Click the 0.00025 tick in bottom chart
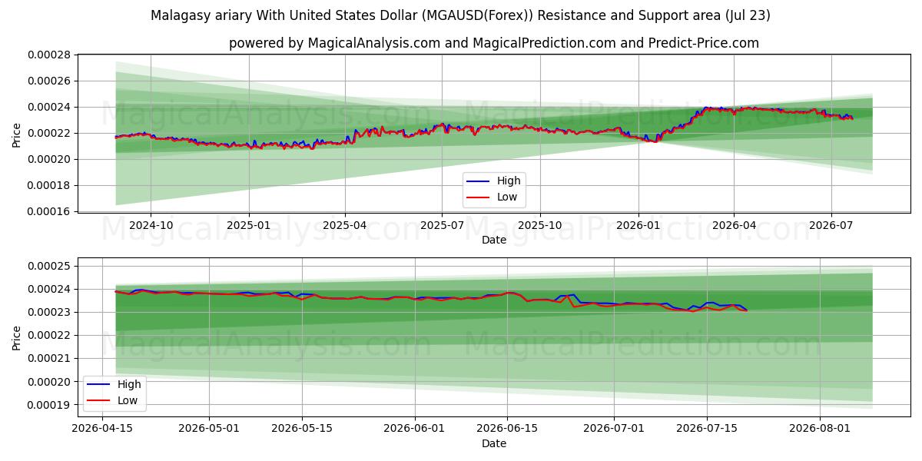 click(49, 267)
